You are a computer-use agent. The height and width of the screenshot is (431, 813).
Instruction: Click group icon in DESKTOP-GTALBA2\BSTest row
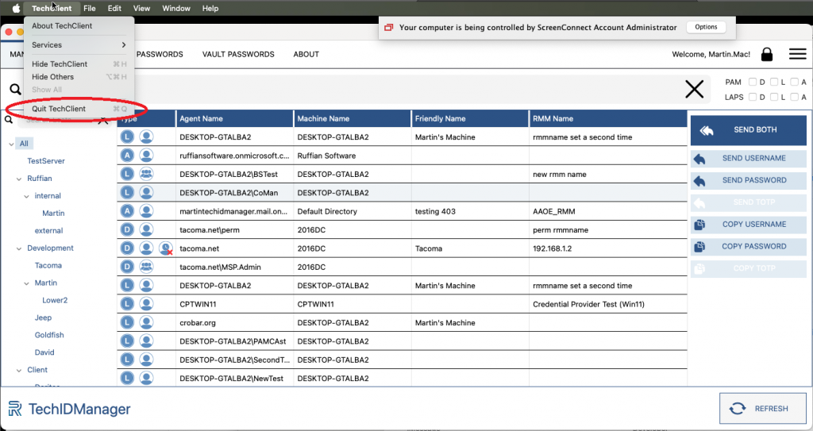click(146, 174)
